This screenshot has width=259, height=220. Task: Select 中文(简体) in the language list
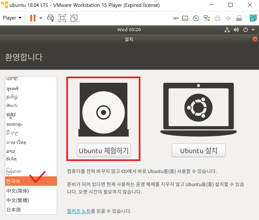[x=31, y=191]
